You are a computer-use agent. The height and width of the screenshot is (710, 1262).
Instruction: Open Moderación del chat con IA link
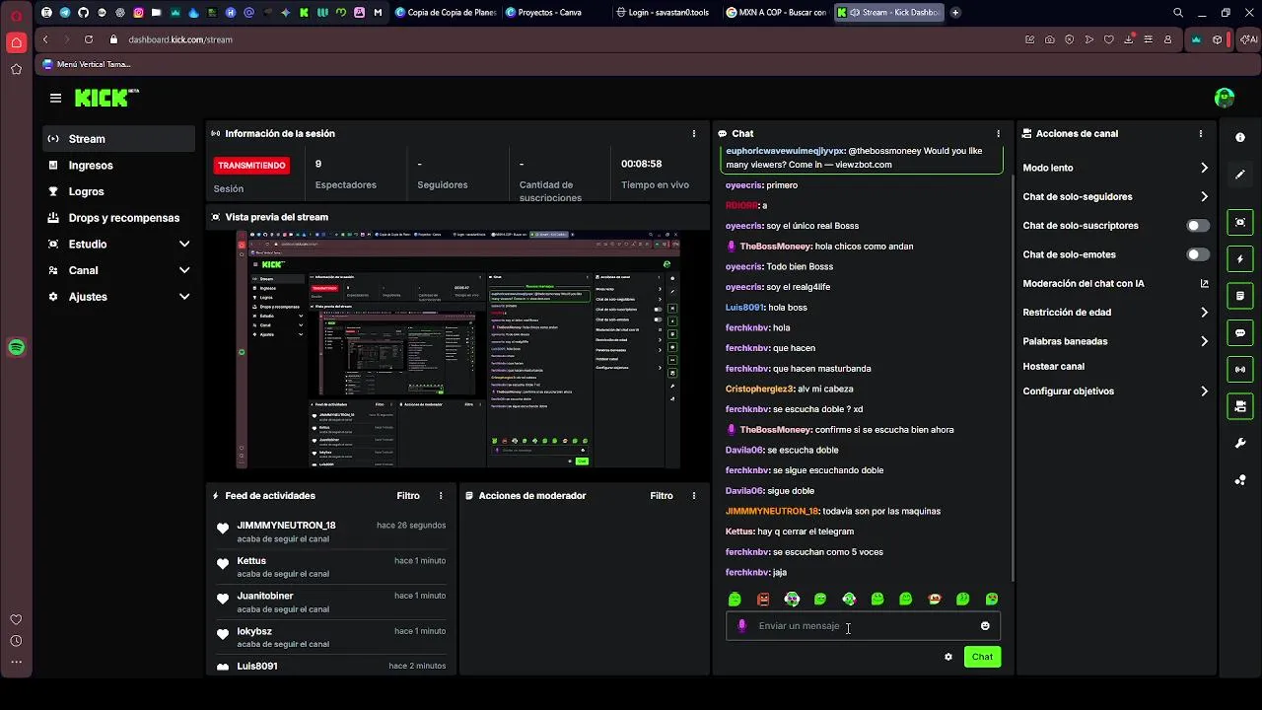point(1115,284)
